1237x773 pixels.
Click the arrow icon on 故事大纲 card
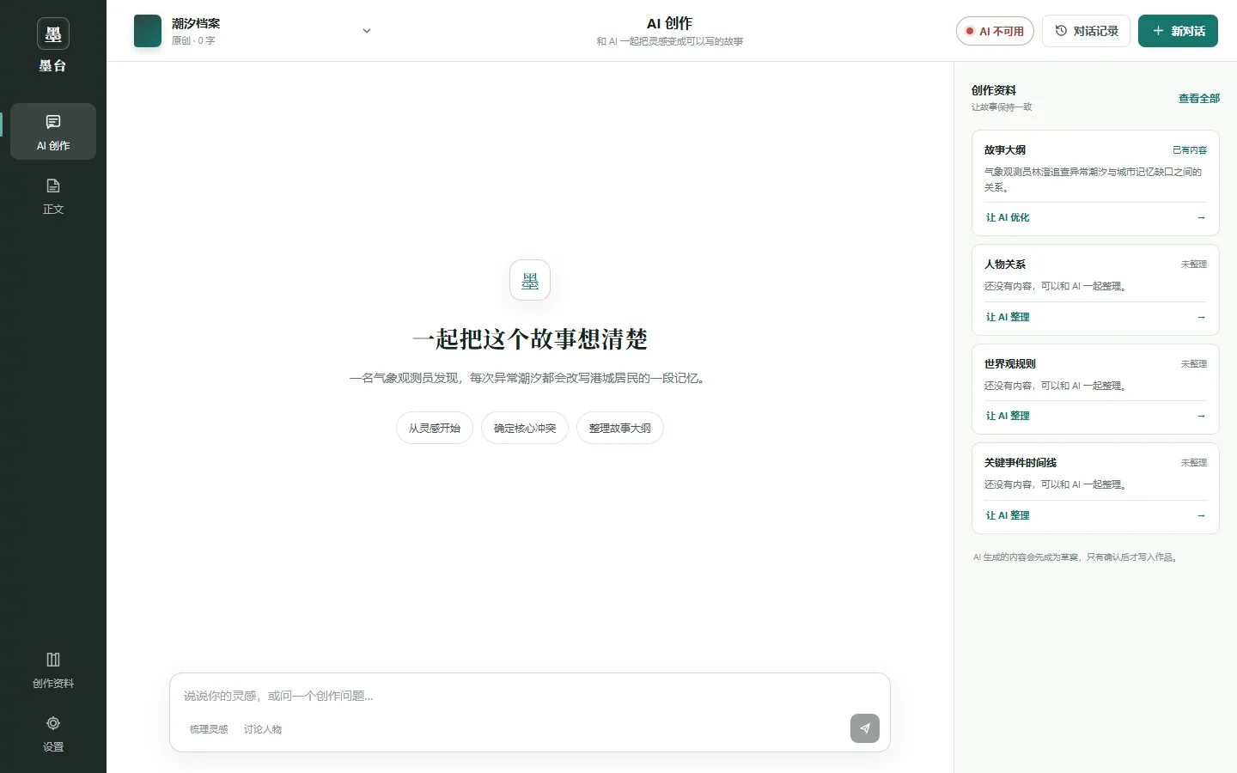[1201, 218]
